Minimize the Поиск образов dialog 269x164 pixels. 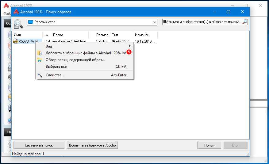point(215,12)
